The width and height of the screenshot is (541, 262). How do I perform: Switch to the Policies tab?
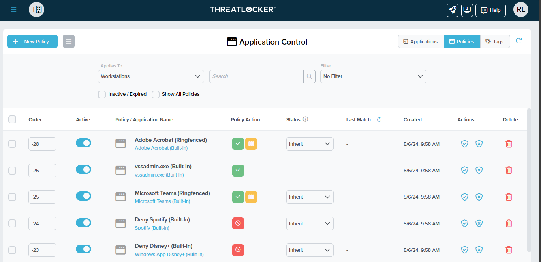pos(462,41)
